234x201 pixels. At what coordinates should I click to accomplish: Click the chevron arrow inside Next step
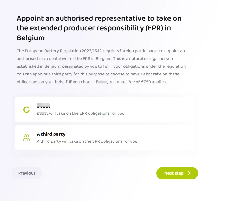coord(189,173)
